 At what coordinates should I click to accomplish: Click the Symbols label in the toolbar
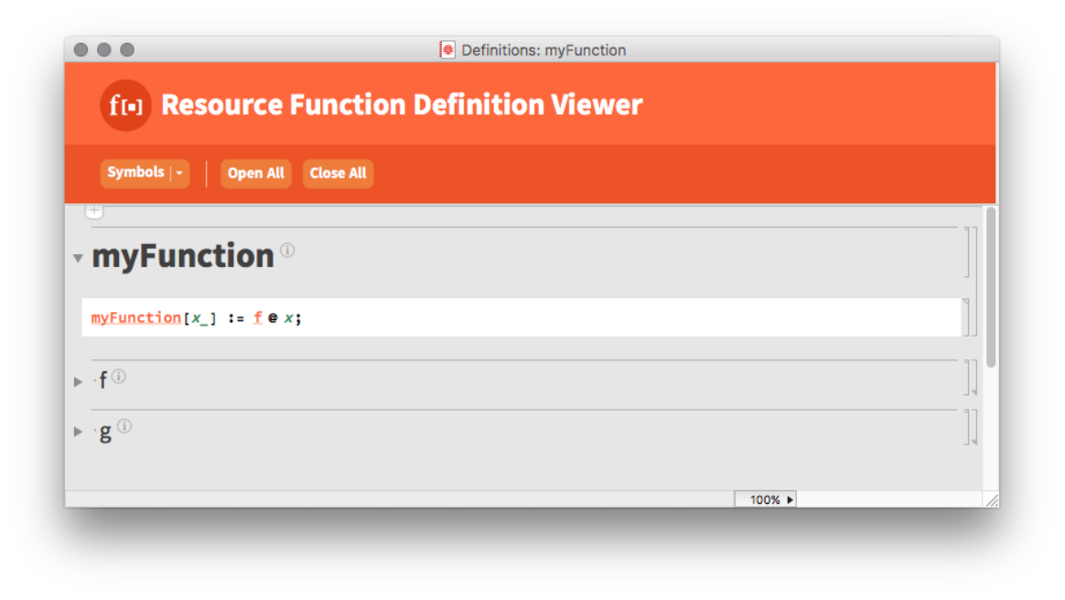134,173
